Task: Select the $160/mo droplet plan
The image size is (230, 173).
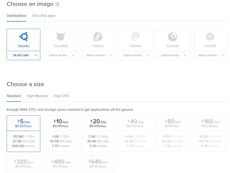Action: (x=210, y=134)
